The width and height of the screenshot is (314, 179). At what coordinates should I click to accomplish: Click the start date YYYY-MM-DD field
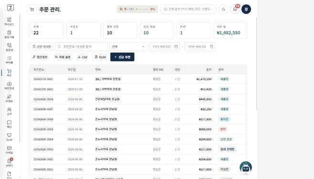(x=165, y=46)
